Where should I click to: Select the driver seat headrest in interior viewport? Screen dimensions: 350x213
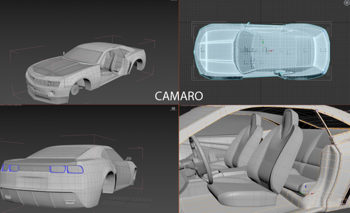tap(290, 123)
